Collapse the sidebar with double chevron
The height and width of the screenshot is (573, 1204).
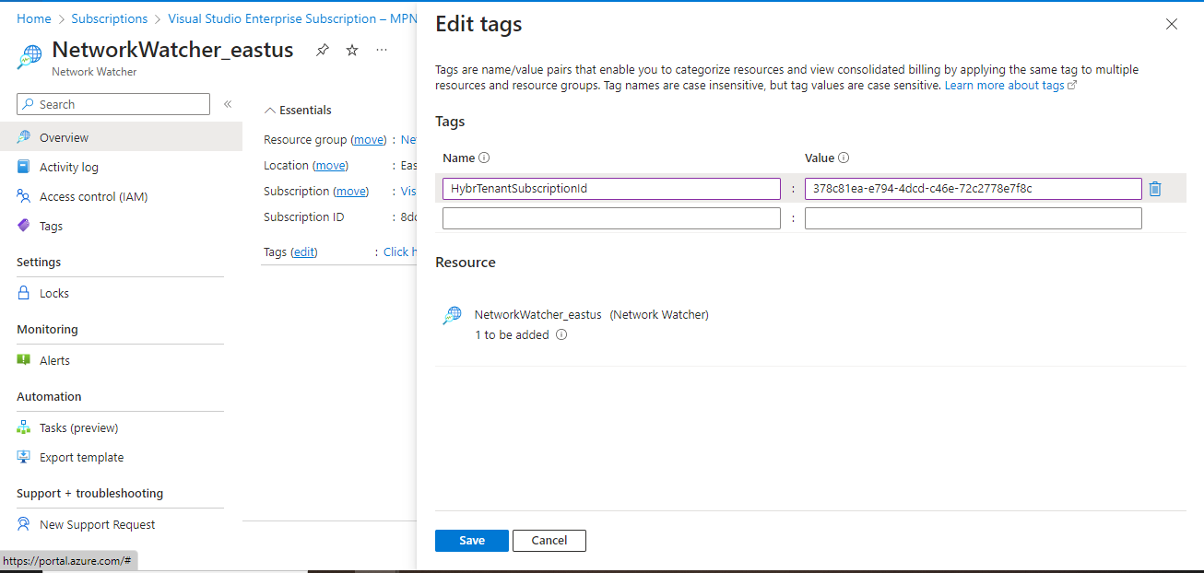click(x=228, y=104)
